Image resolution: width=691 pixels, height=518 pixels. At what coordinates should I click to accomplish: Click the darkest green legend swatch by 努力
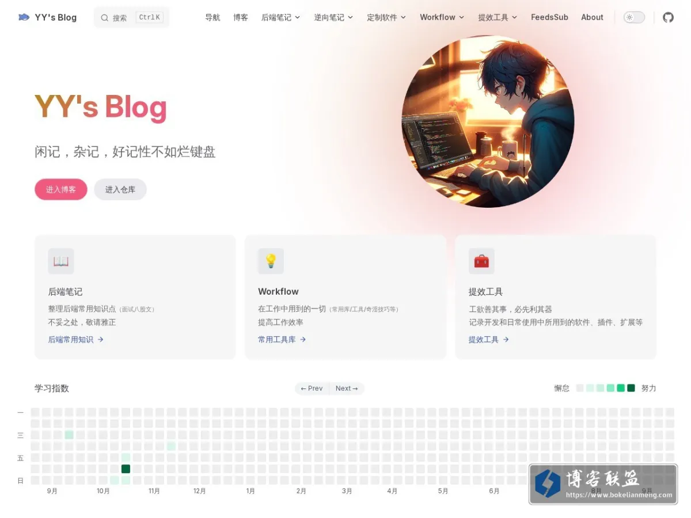pyautogui.click(x=631, y=388)
